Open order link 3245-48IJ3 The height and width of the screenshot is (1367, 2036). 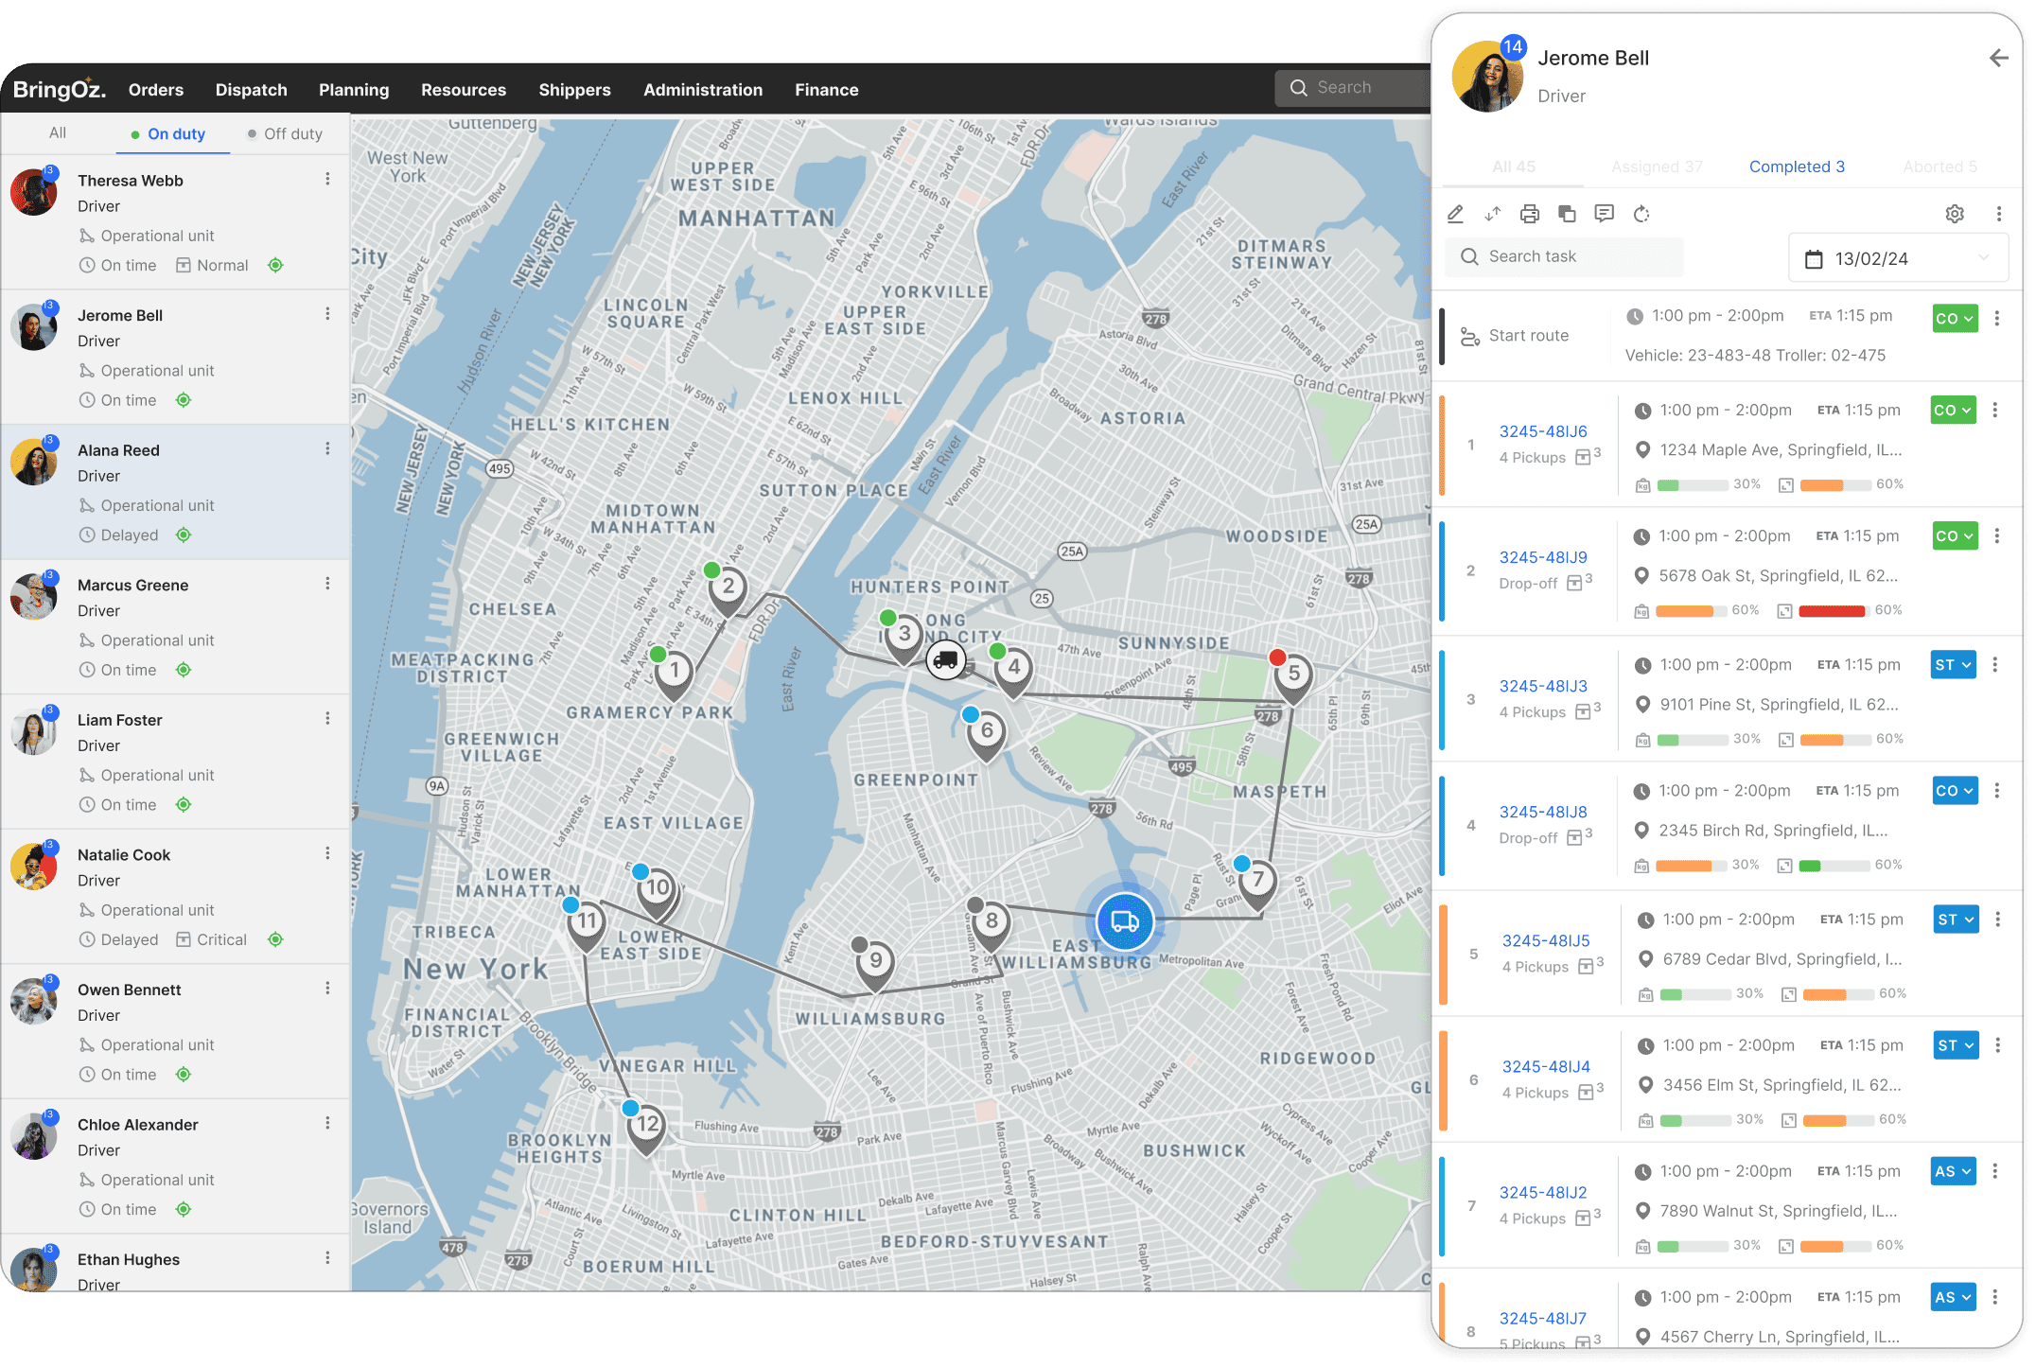coord(1542,686)
